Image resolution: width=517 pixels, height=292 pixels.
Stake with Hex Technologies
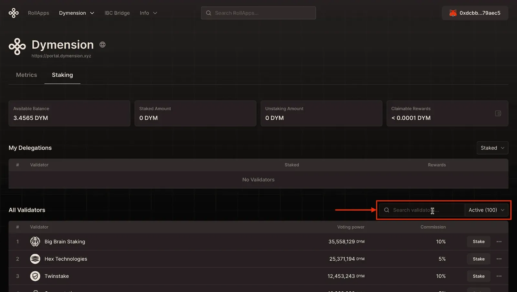point(479,259)
